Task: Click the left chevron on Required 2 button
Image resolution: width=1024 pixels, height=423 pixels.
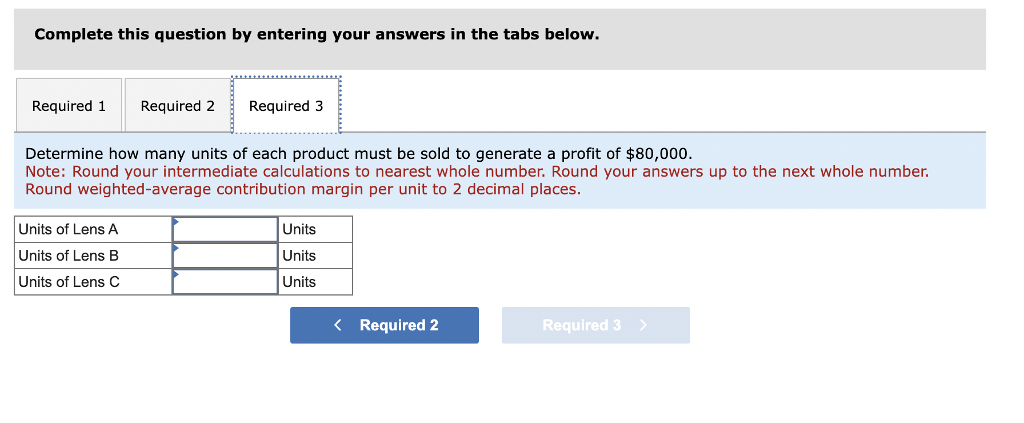Action: (x=338, y=325)
